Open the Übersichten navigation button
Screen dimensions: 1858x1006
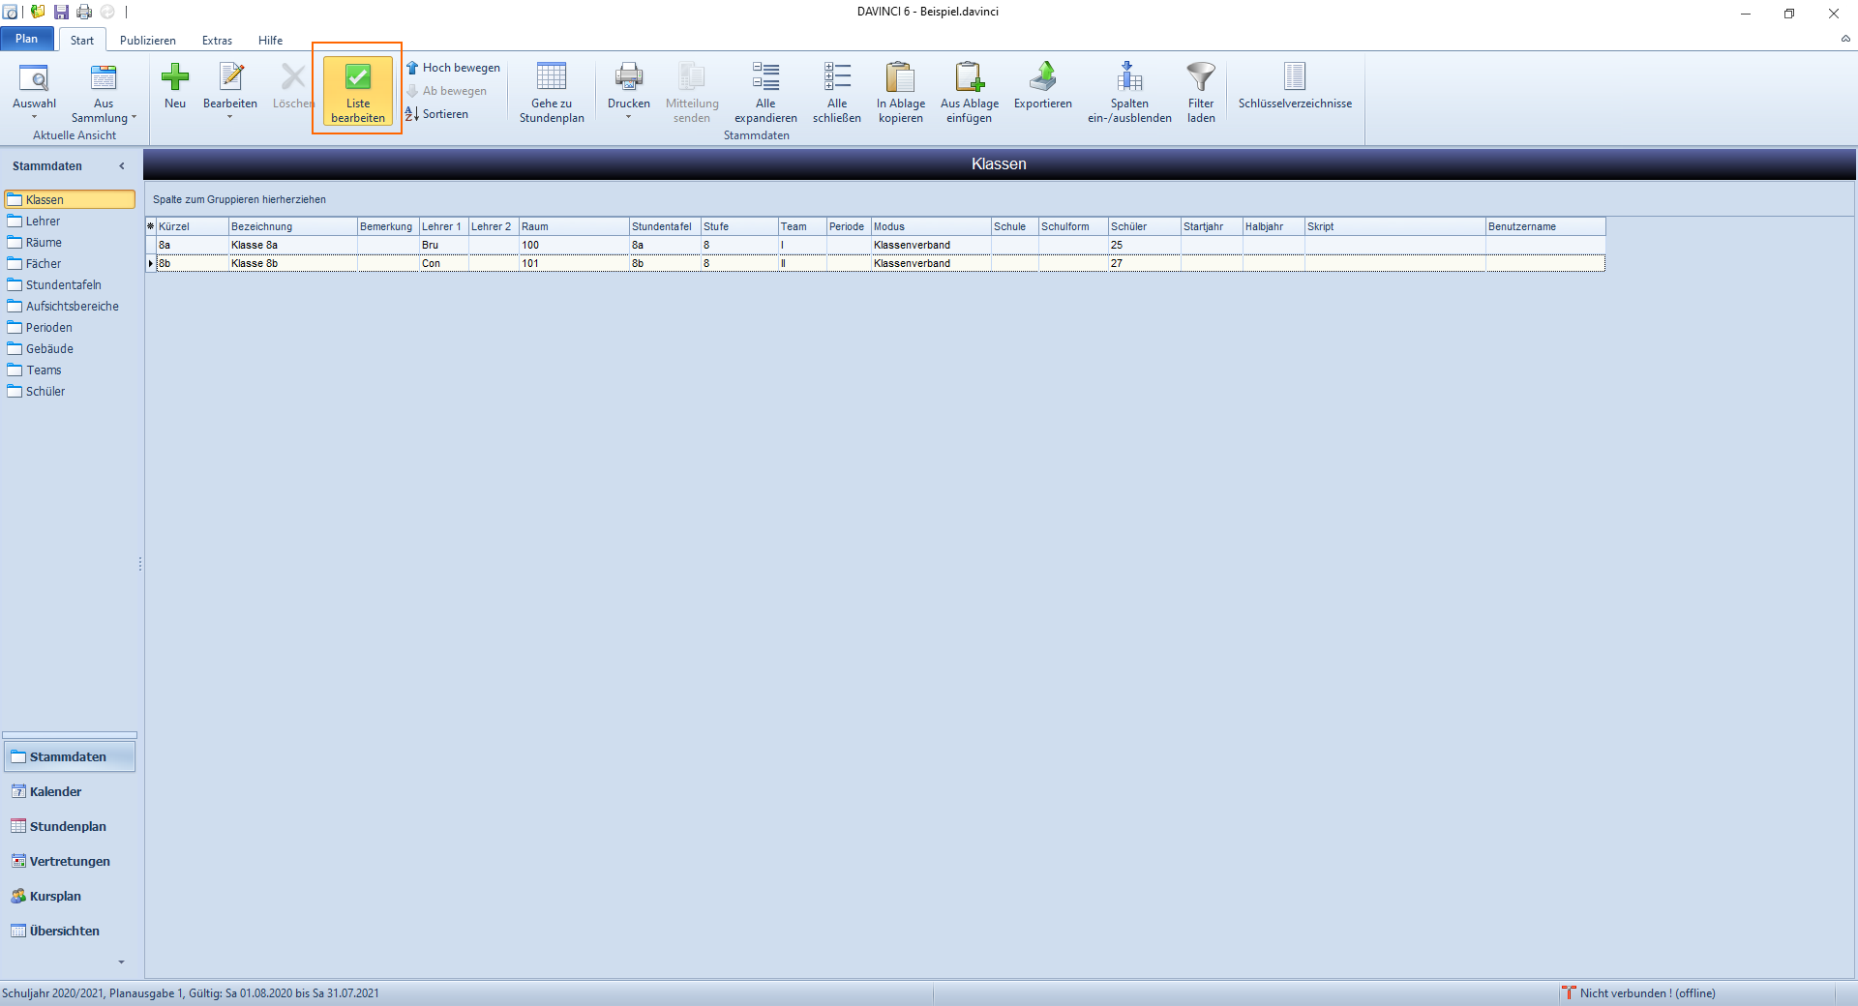click(70, 931)
